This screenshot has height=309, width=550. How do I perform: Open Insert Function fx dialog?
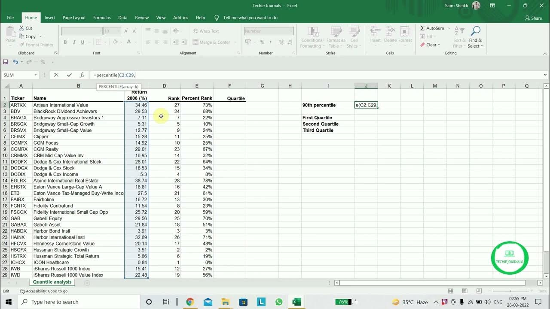coord(82,75)
